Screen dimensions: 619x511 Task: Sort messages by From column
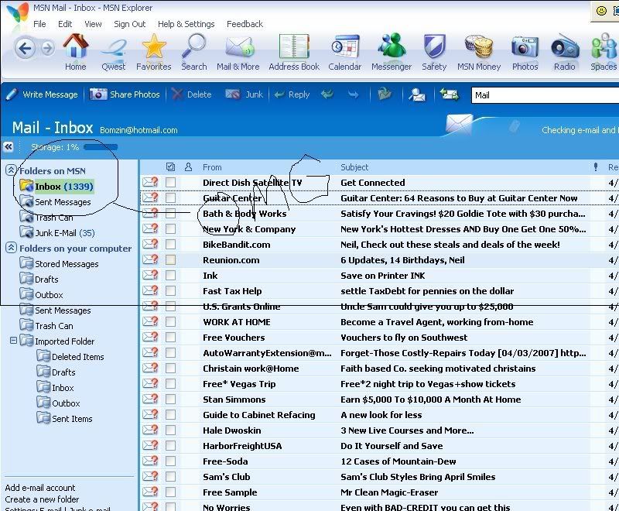click(212, 167)
